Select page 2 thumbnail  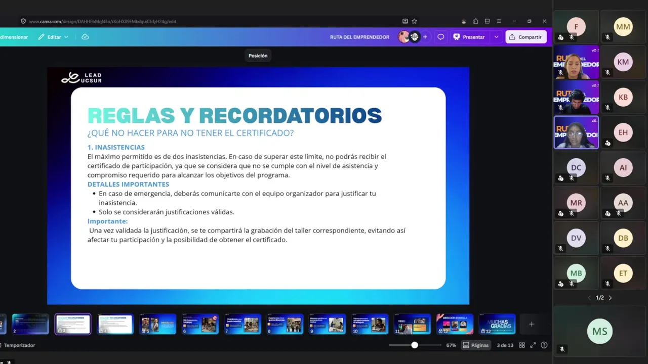30,324
